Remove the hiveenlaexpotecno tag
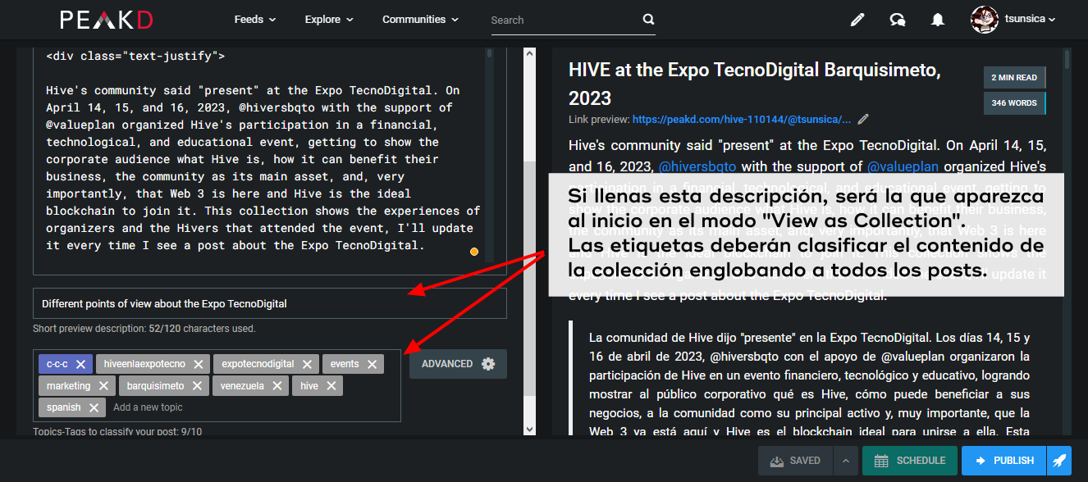The width and height of the screenshot is (1088, 482). click(198, 364)
